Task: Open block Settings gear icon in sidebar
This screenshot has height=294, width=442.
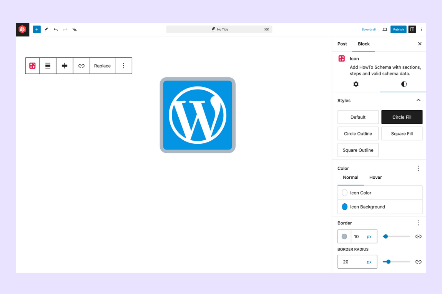Action: [x=356, y=84]
